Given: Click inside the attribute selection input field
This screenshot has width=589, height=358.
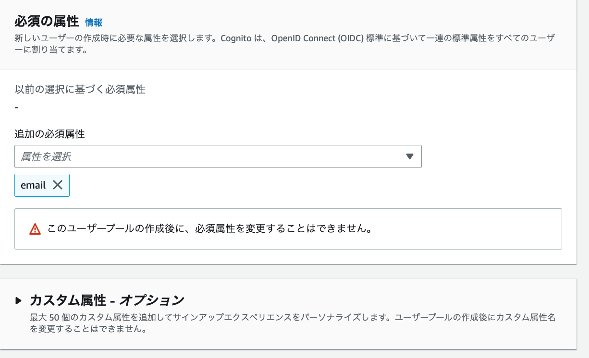Looking at the screenshot, I should click(192, 156).
